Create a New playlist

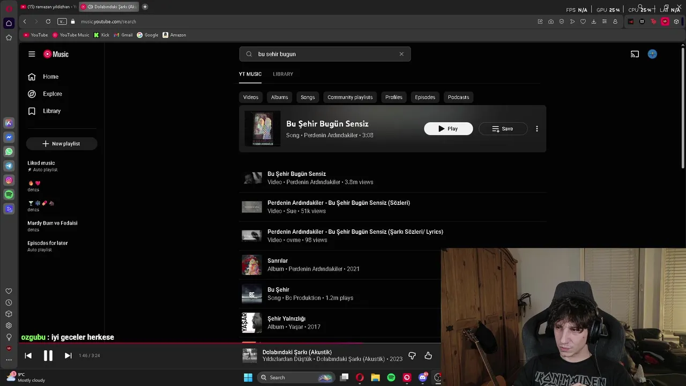[x=62, y=144]
